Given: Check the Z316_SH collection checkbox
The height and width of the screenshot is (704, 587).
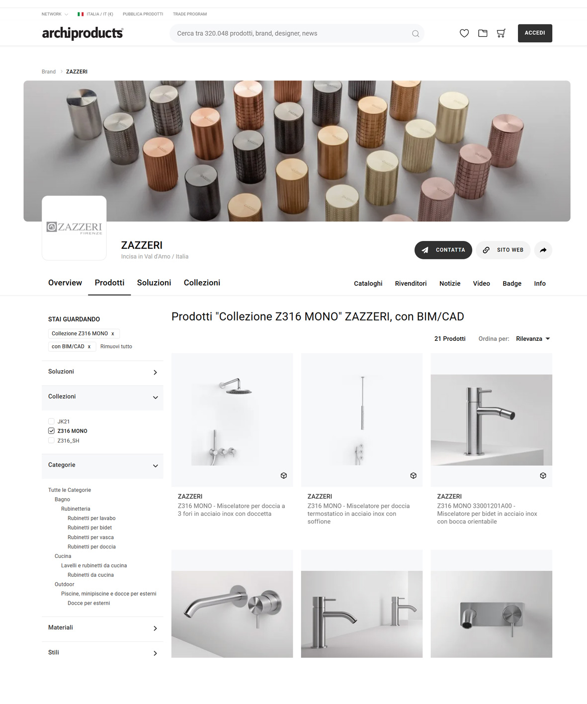Looking at the screenshot, I should (51, 441).
